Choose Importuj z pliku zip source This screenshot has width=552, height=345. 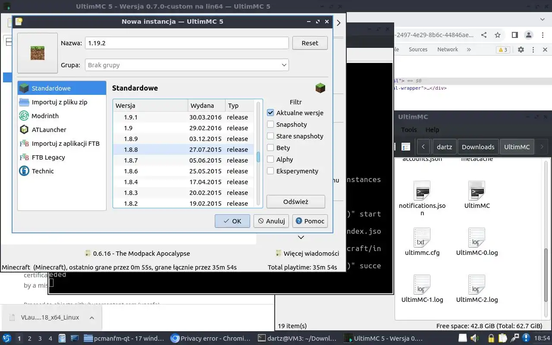(x=62, y=102)
